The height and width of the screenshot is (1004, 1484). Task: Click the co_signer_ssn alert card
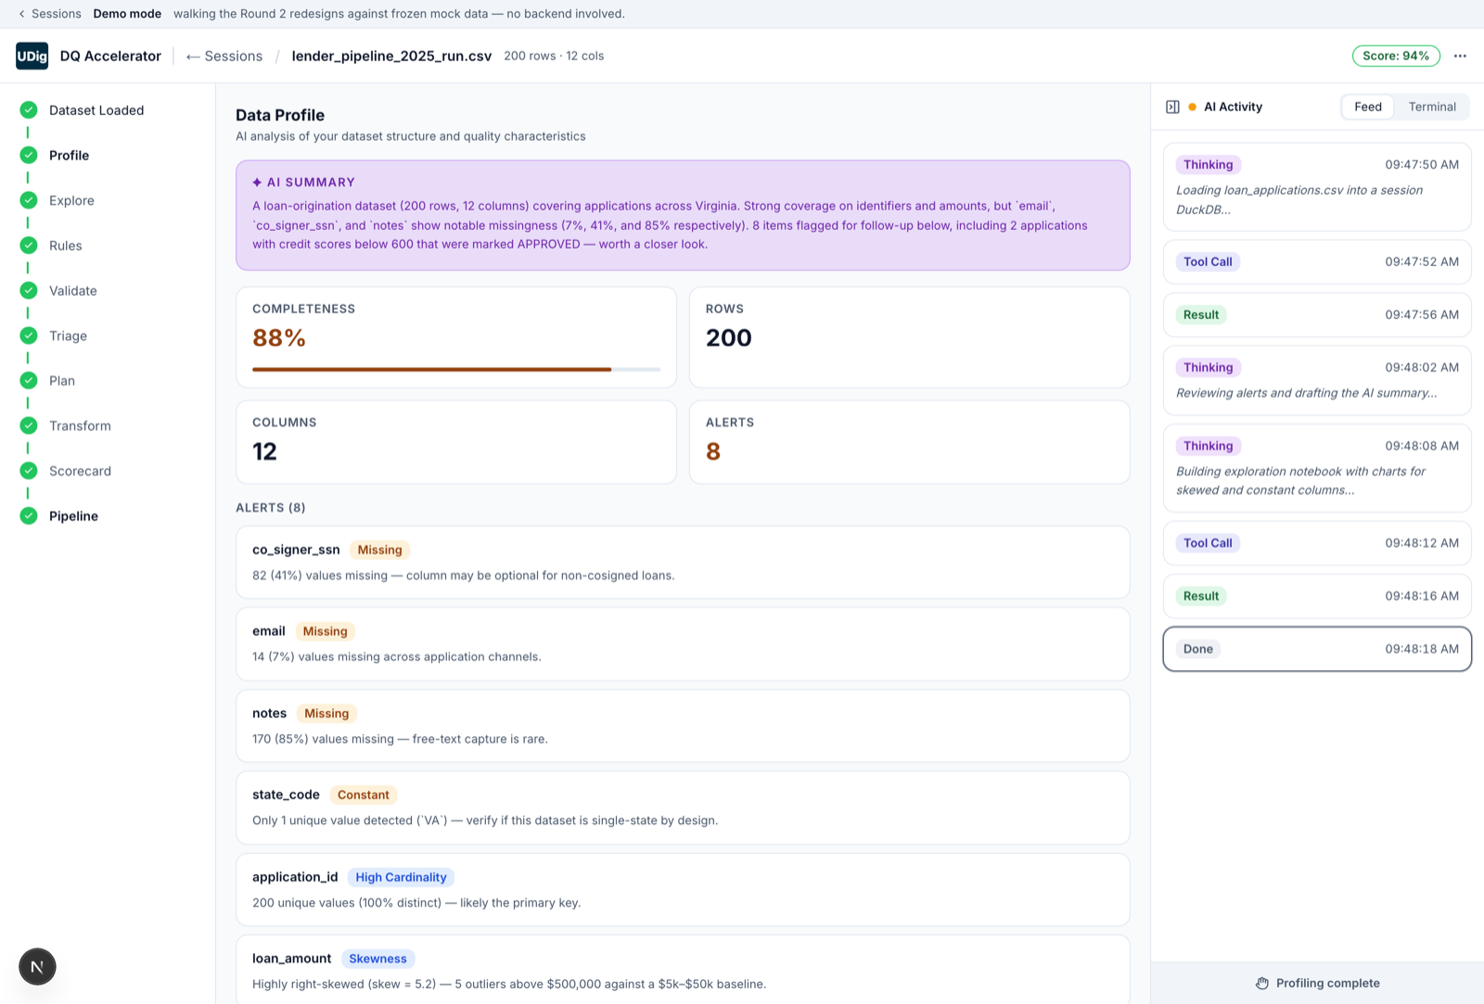(x=683, y=563)
